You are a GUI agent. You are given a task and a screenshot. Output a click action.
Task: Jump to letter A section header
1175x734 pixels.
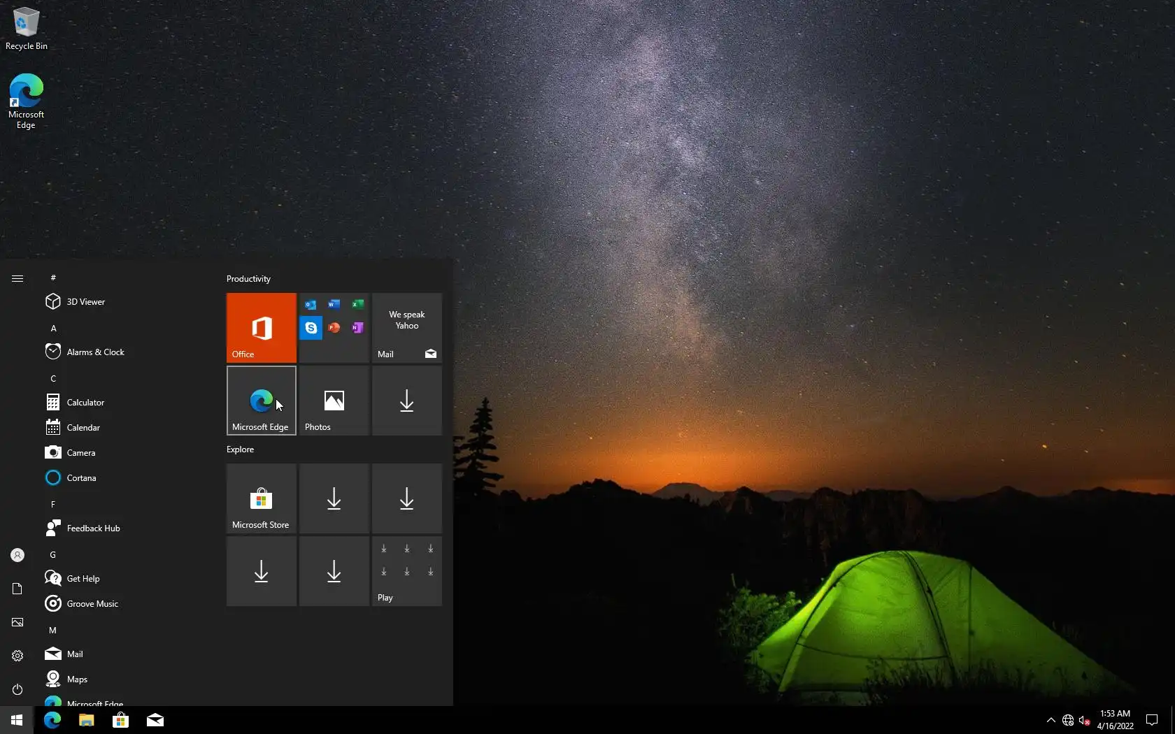[53, 328]
